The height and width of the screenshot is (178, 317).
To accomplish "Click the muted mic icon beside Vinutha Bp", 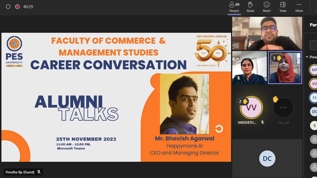I will 39,172.
